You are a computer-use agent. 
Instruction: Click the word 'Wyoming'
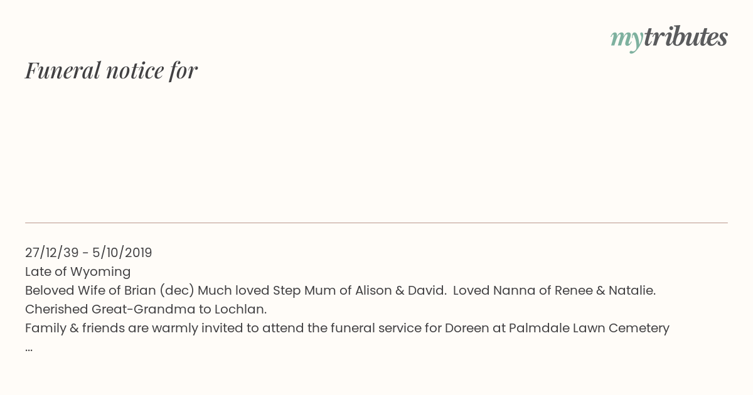coord(101,272)
